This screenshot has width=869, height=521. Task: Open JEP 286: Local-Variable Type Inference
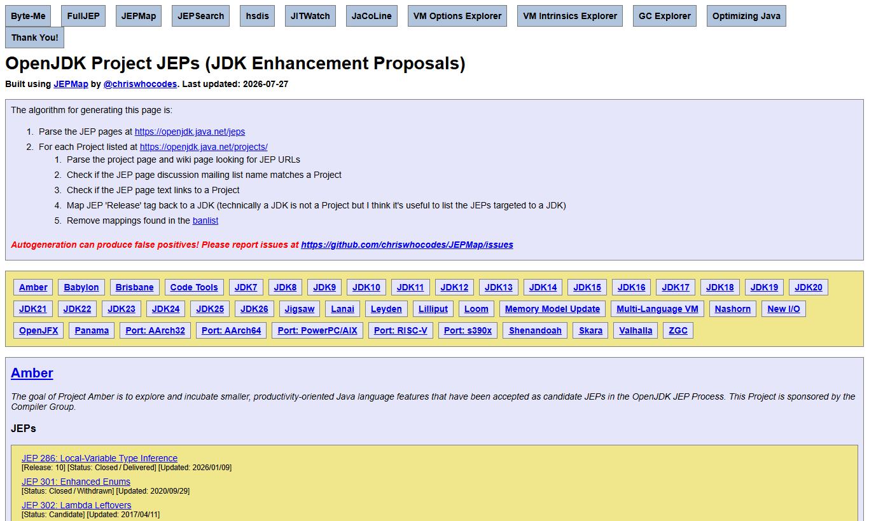tap(99, 458)
